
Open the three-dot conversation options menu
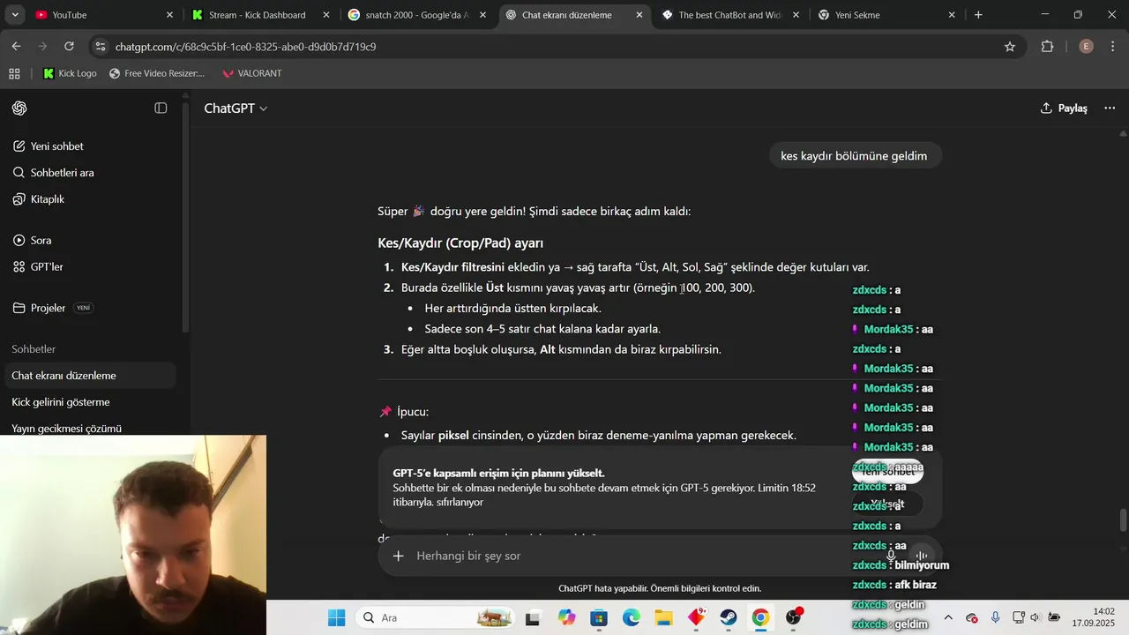(1110, 108)
